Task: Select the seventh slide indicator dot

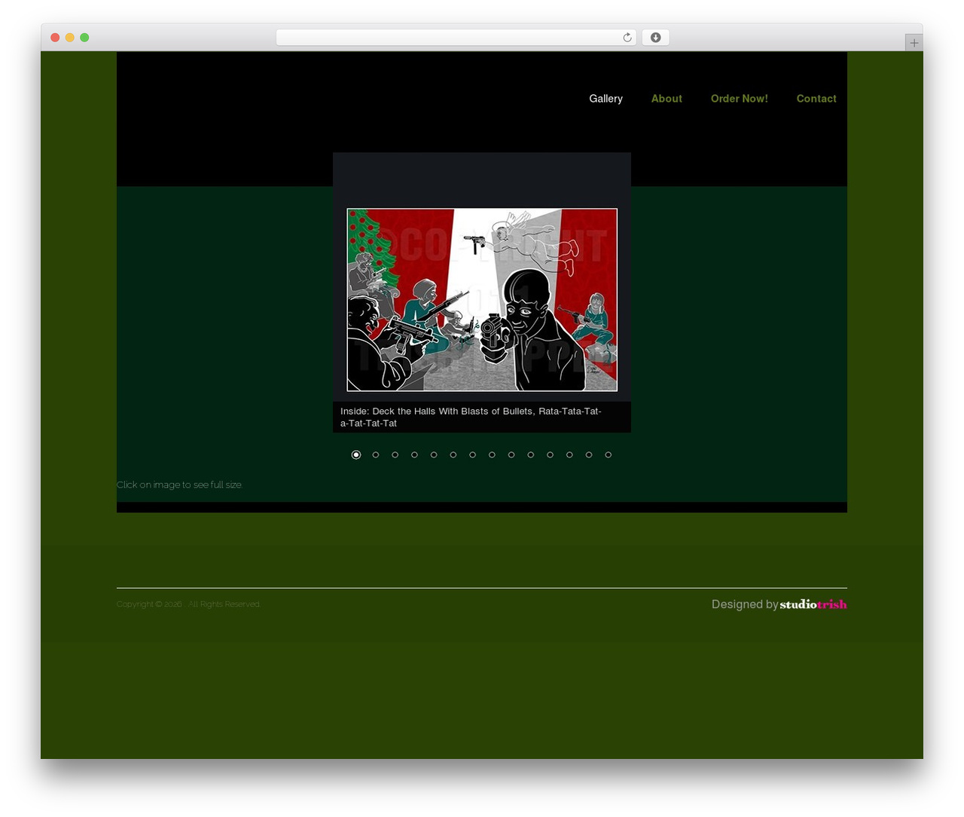Action: click(473, 454)
